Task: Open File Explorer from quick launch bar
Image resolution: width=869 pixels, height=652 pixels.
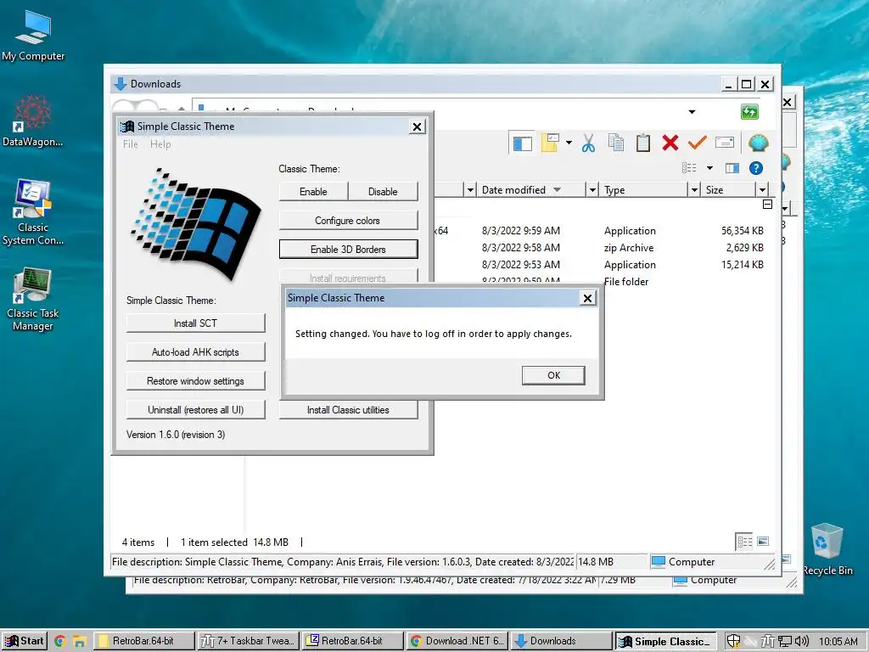Action: pos(79,642)
